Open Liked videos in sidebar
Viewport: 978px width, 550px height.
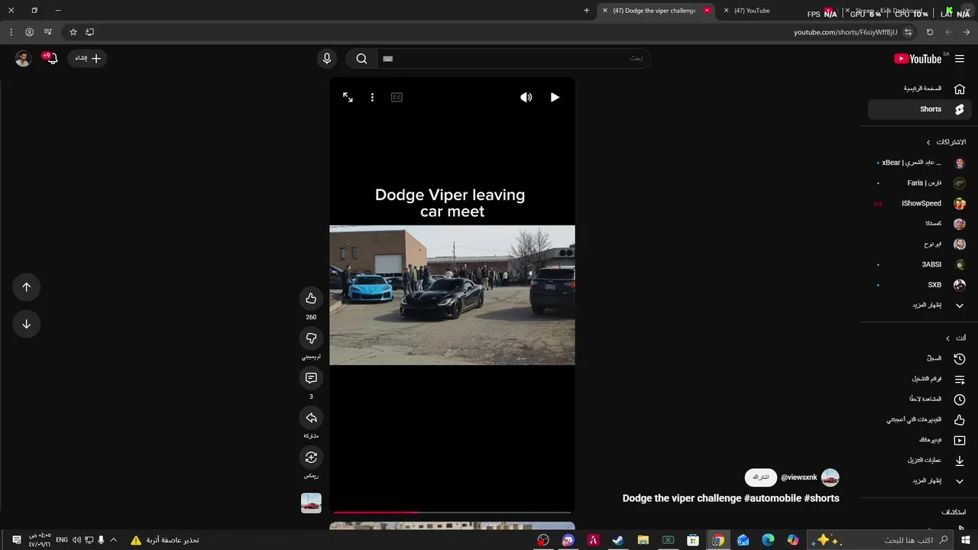tap(920, 419)
